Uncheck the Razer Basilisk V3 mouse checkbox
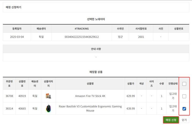 (x=184, y=109)
